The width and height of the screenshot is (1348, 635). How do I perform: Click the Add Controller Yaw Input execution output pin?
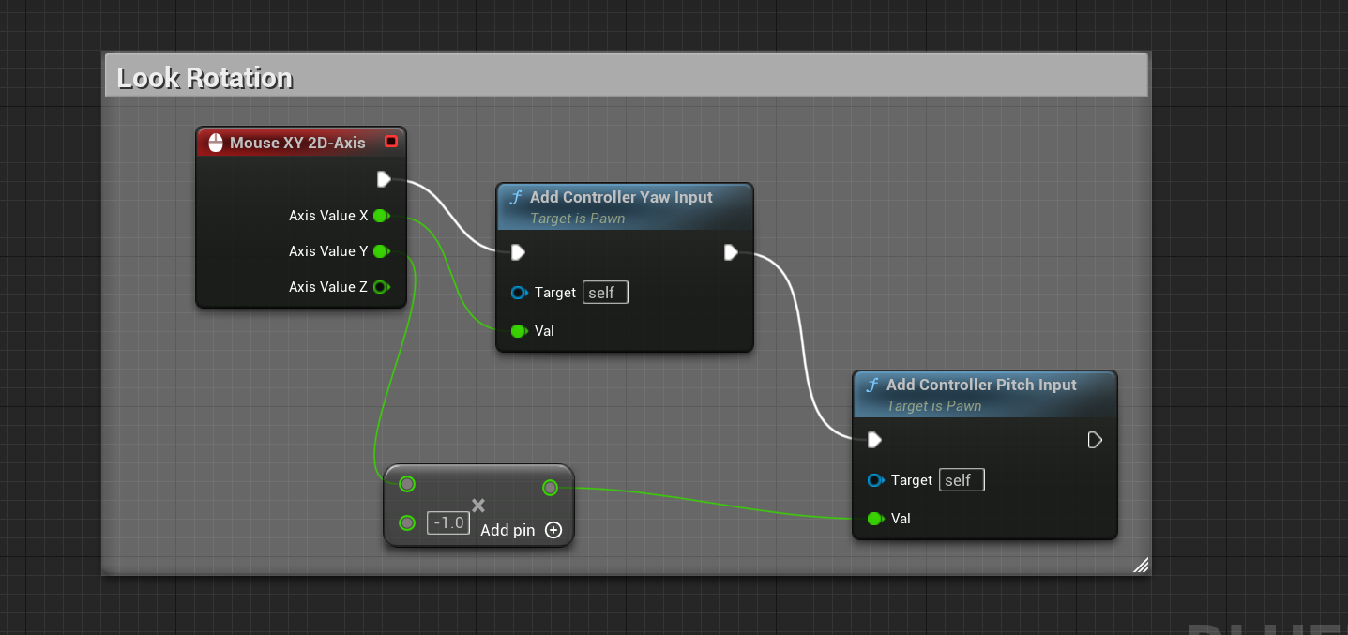(x=732, y=252)
